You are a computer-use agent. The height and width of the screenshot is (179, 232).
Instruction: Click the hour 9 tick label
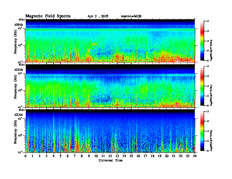(x=89, y=156)
